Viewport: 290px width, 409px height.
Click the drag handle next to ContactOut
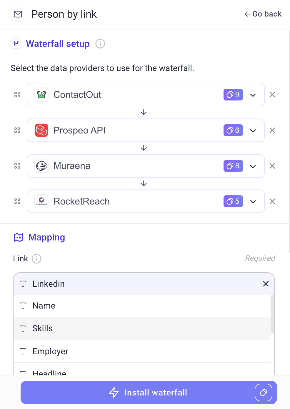coord(17,95)
